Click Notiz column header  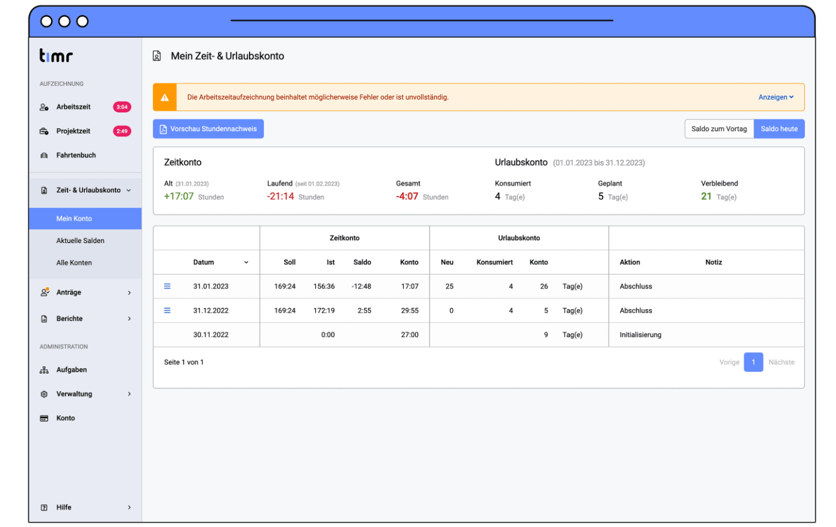click(x=713, y=262)
